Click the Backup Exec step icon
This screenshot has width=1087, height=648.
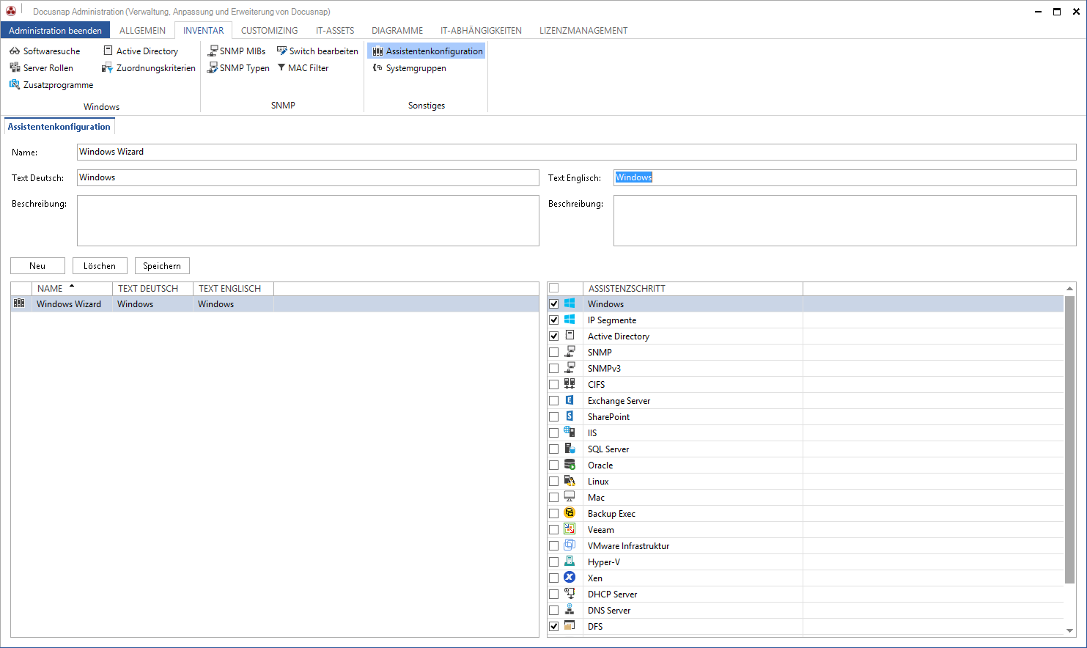click(570, 513)
